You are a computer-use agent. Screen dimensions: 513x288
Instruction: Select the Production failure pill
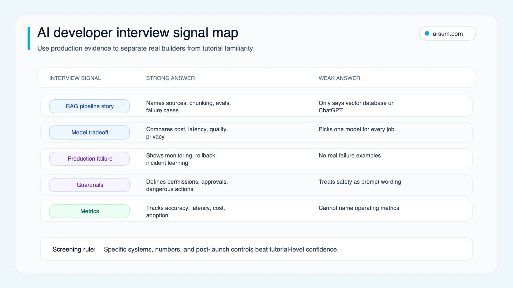tap(89, 159)
